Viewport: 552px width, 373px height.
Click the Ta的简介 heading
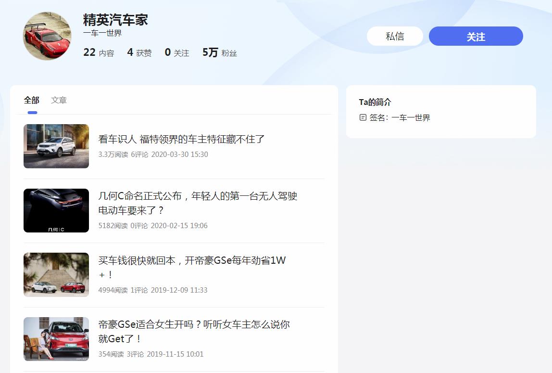375,102
